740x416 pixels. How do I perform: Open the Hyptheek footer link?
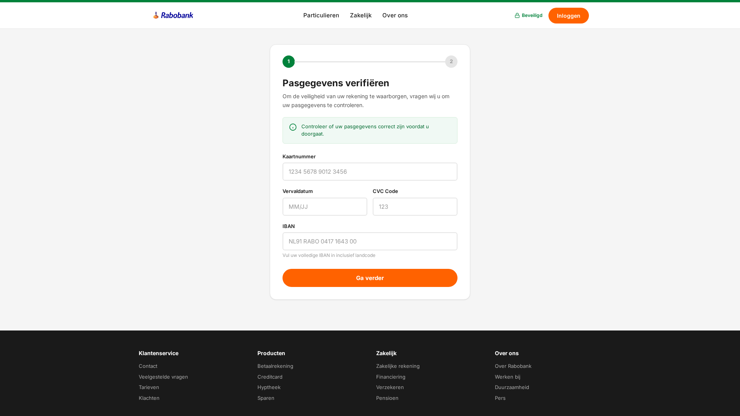269,387
